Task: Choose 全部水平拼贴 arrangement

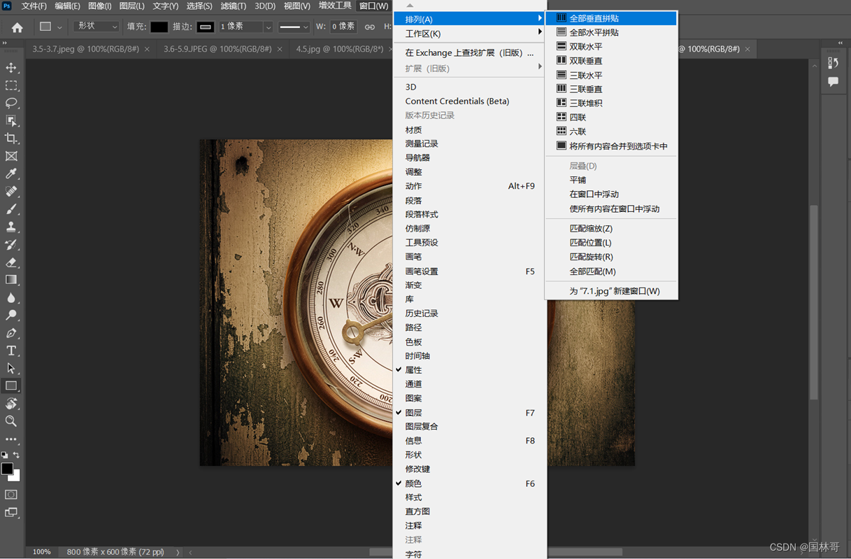Action: [611, 32]
